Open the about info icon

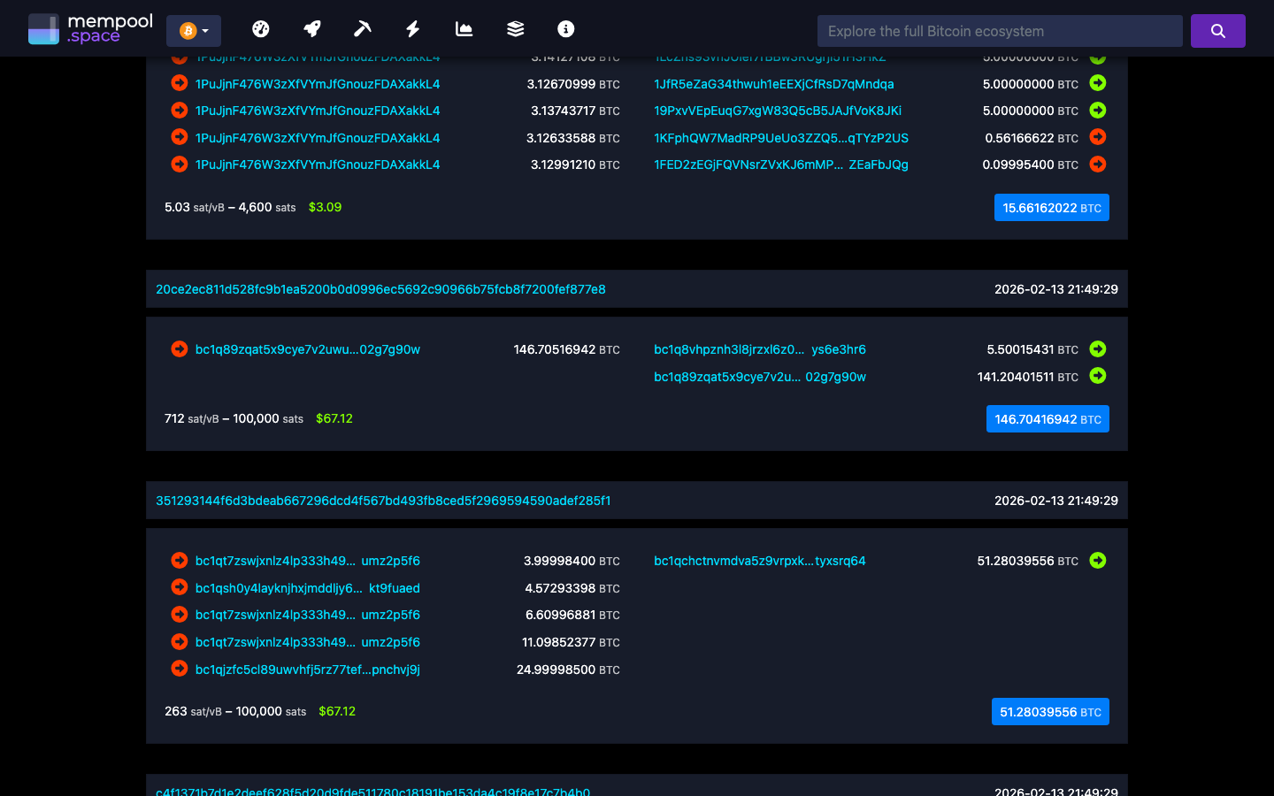[x=565, y=28]
